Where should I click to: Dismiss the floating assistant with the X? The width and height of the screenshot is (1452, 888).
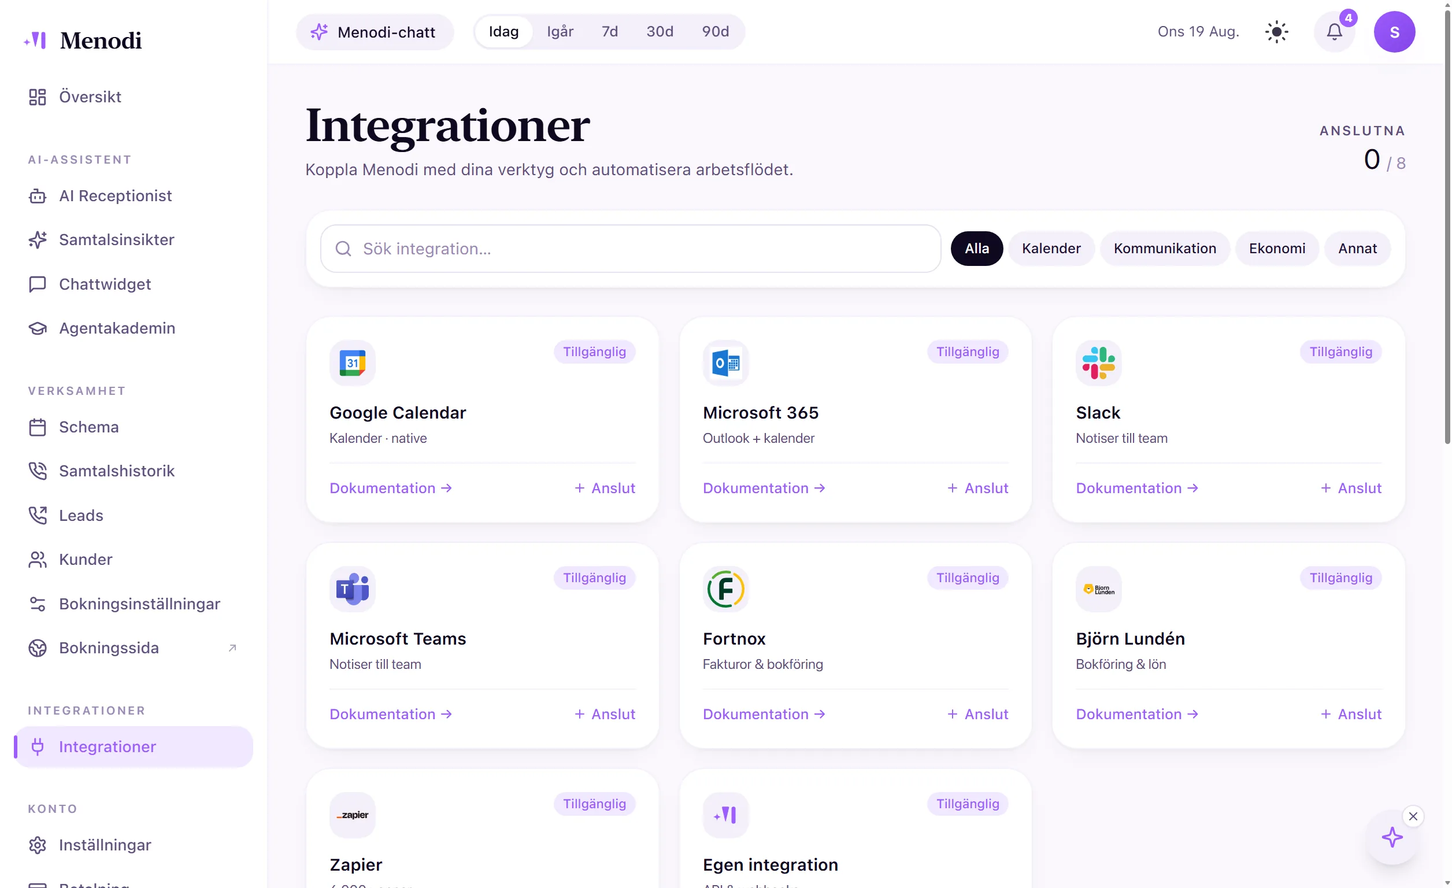click(1413, 816)
